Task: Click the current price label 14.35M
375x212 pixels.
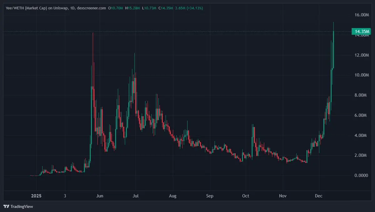Action: click(x=361, y=31)
